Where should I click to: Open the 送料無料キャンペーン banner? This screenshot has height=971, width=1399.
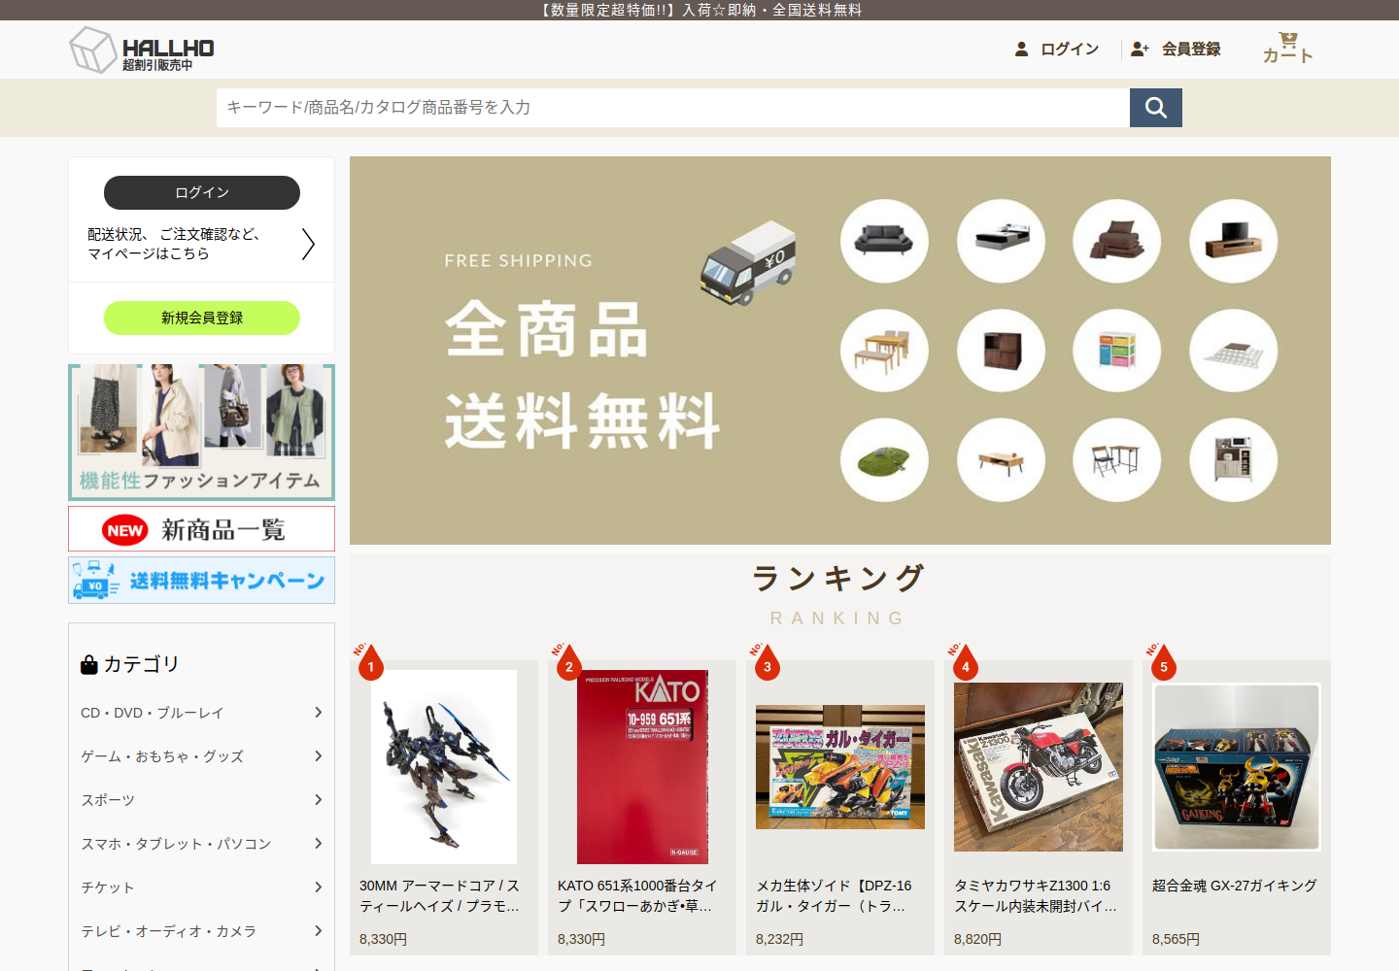(202, 580)
